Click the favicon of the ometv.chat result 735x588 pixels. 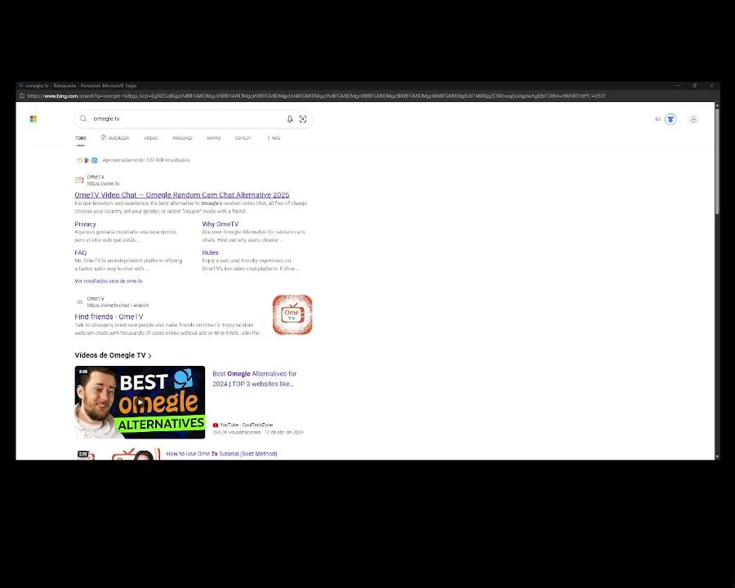coord(80,301)
